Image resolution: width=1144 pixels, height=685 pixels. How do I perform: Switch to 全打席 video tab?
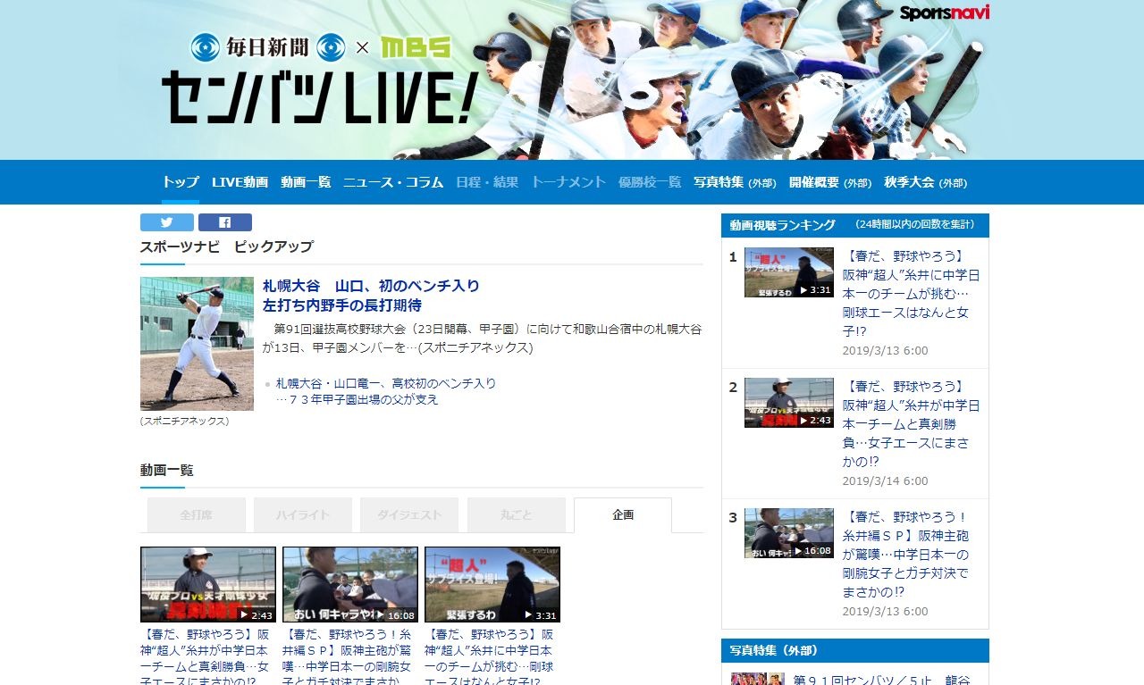tap(197, 515)
